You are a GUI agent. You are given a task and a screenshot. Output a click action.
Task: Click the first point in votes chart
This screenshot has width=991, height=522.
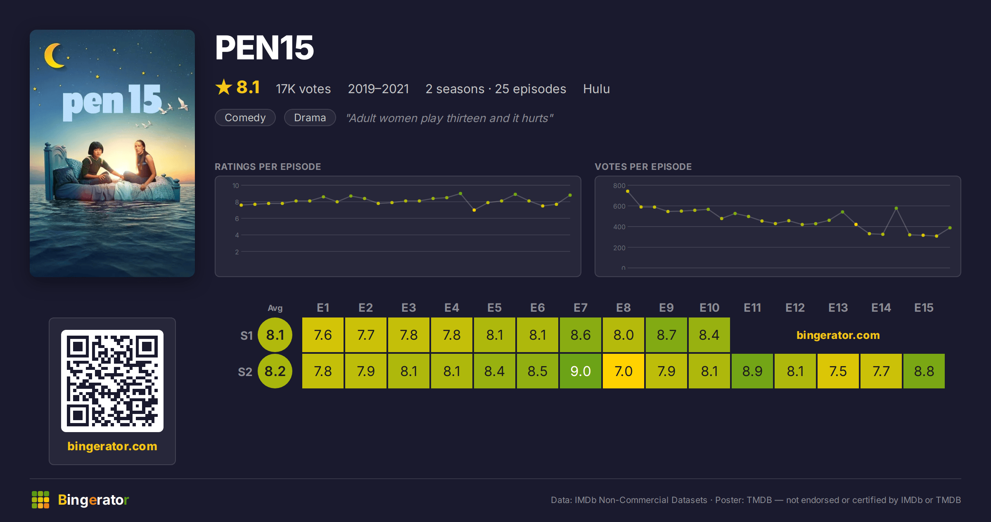click(628, 191)
